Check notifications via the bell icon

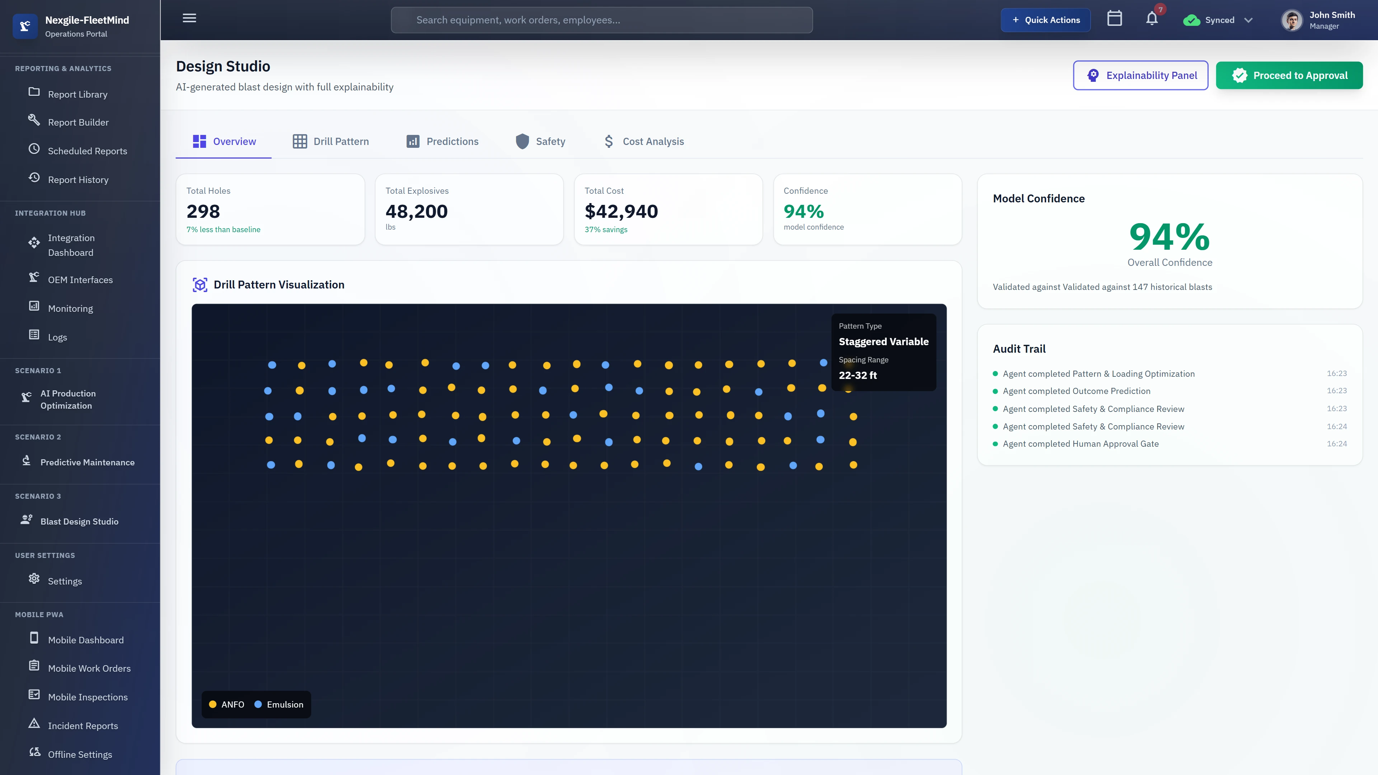1152,20
